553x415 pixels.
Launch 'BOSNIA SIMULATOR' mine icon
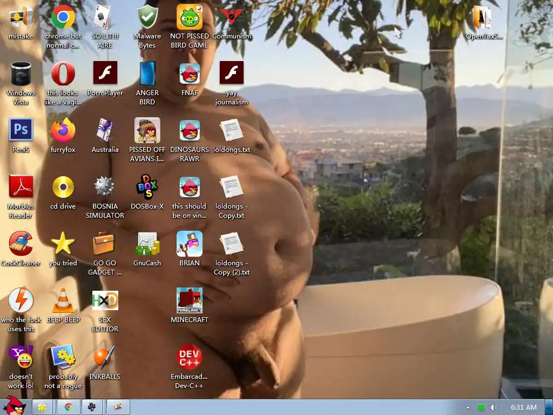105,197
